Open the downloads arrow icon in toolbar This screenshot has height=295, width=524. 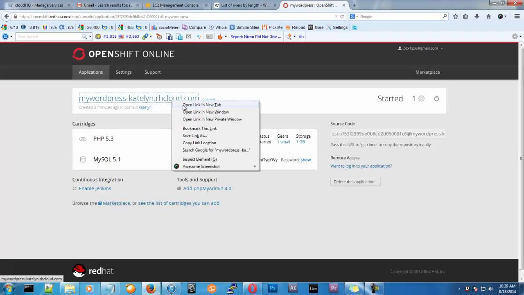tap(477, 16)
